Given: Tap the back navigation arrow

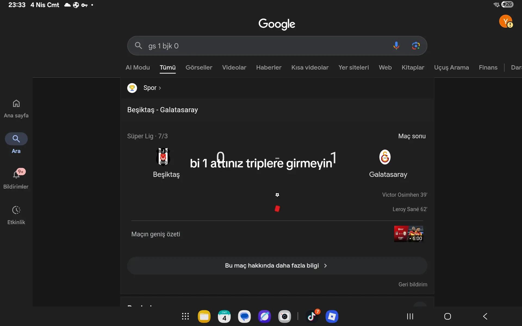Looking at the screenshot, I should pos(485,316).
